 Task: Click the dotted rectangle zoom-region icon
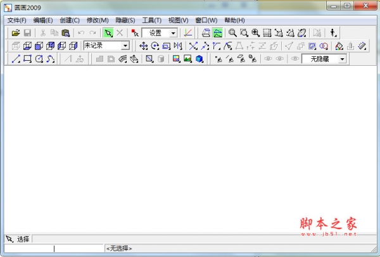pyautogui.click(x=267, y=33)
